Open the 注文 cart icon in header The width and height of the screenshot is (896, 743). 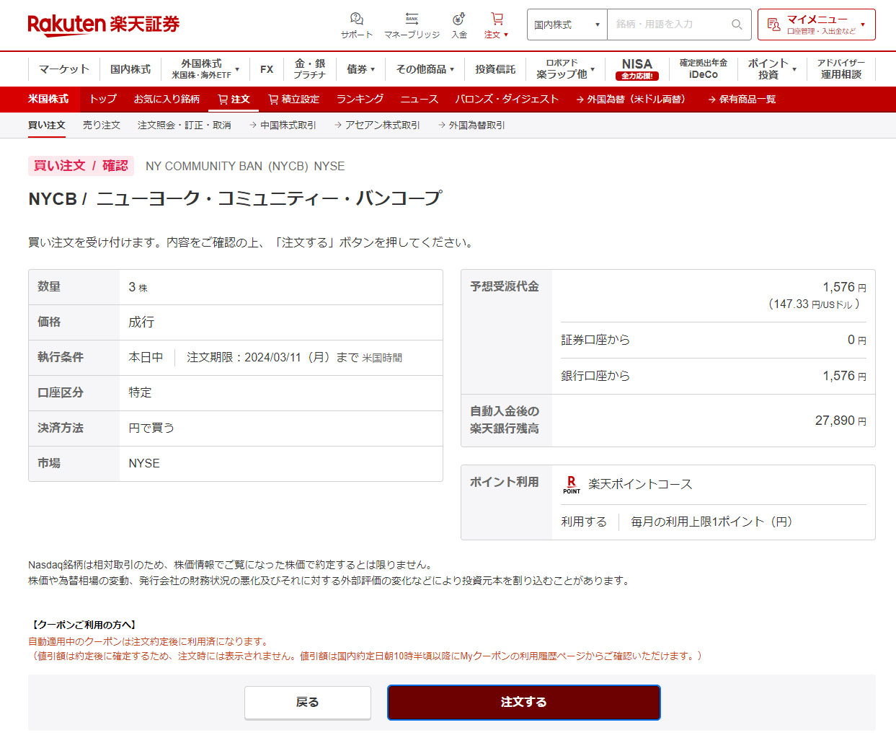pos(497,19)
